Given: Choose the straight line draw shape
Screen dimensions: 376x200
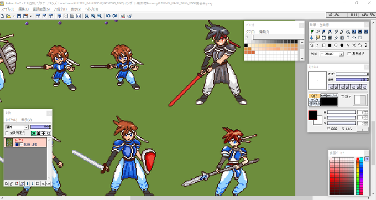Looking at the screenshot, I should coord(317,45).
